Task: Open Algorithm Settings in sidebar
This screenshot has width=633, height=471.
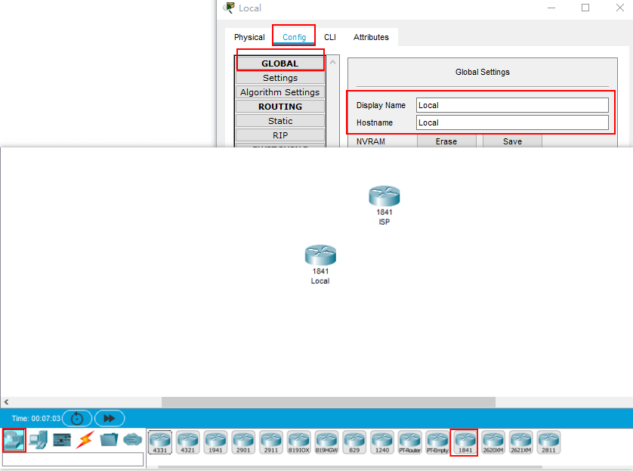Action: [x=280, y=92]
